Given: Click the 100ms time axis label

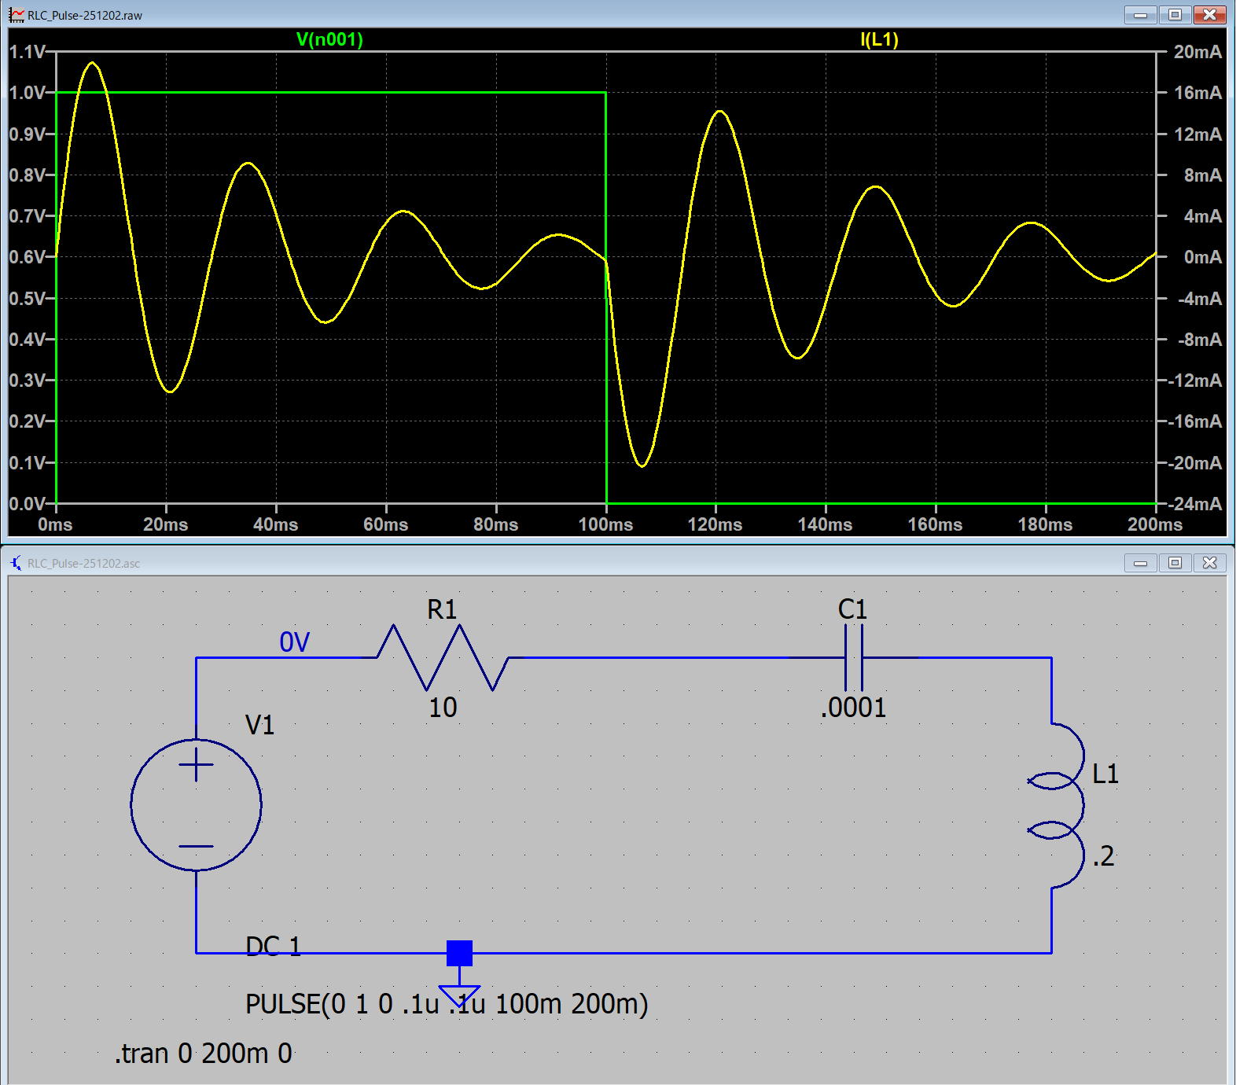Looking at the screenshot, I should click(x=605, y=524).
